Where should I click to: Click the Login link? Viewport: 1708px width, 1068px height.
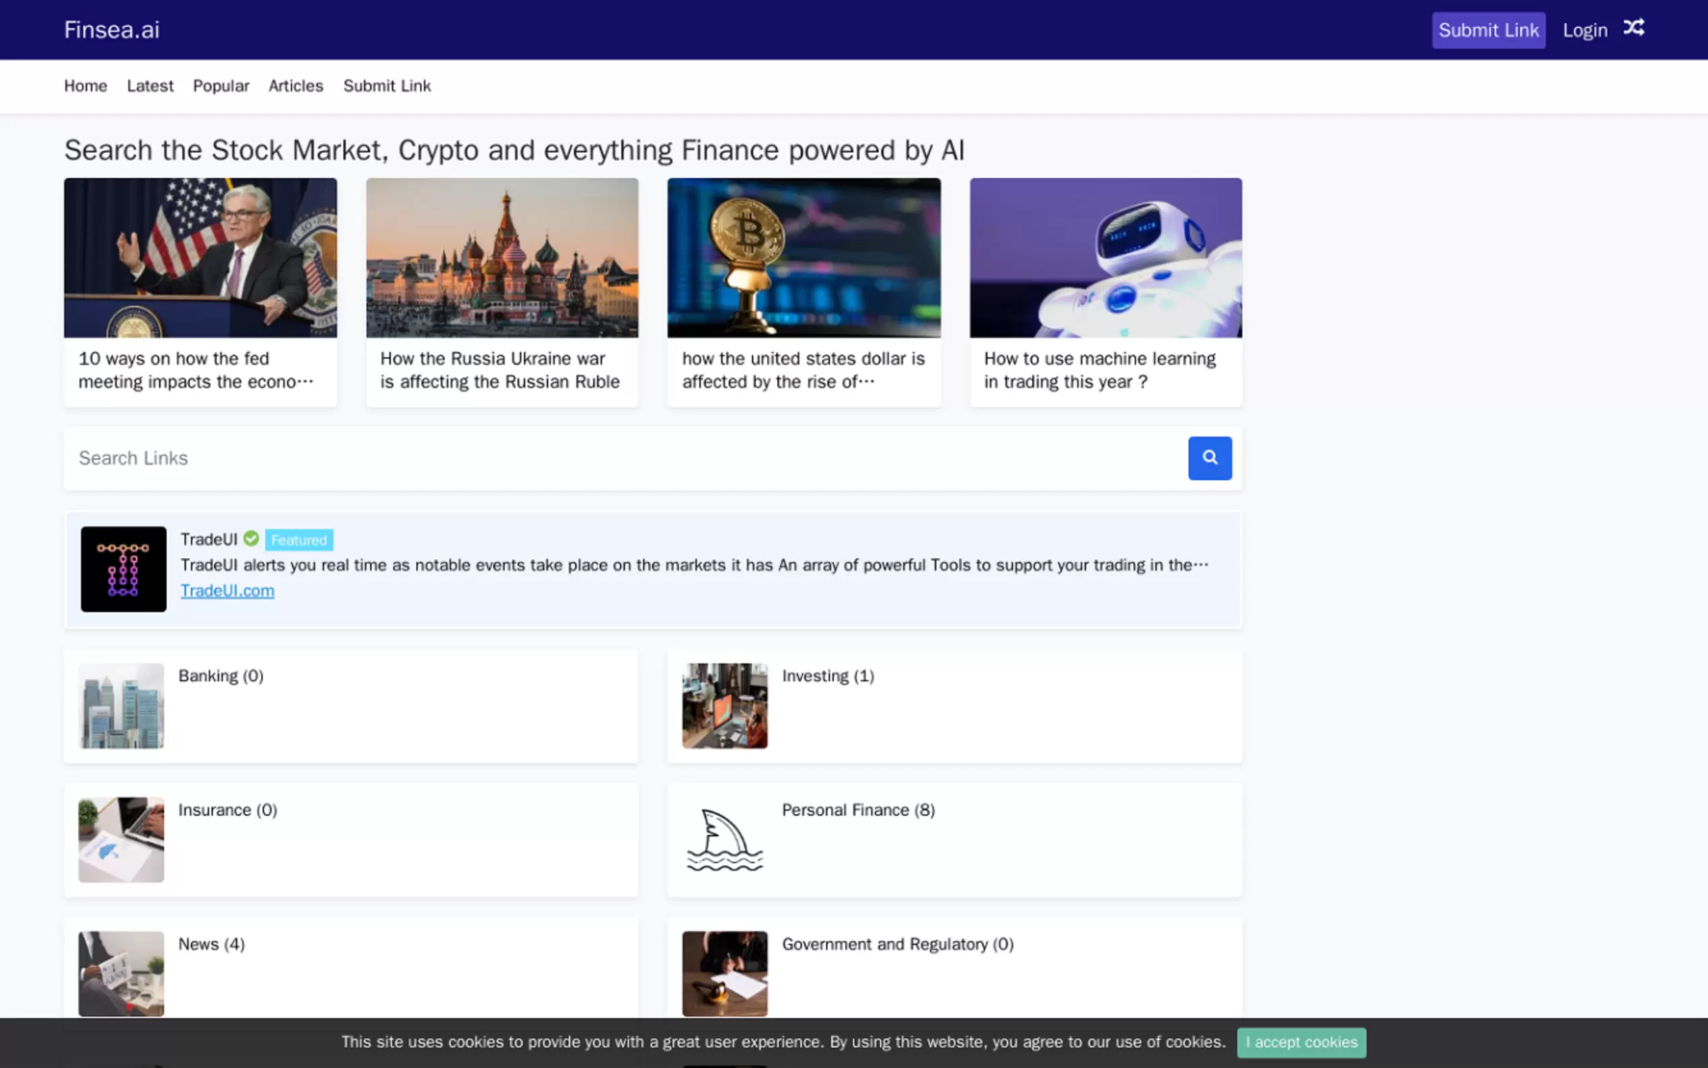pyautogui.click(x=1584, y=30)
